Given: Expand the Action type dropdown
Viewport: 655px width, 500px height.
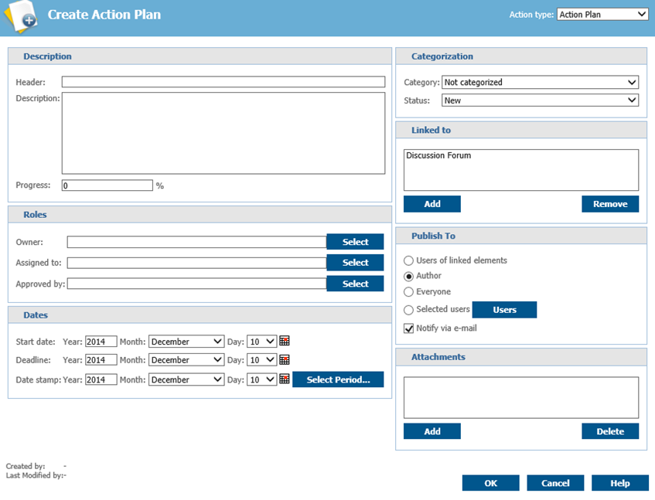Looking at the screenshot, I should pyautogui.click(x=602, y=14).
